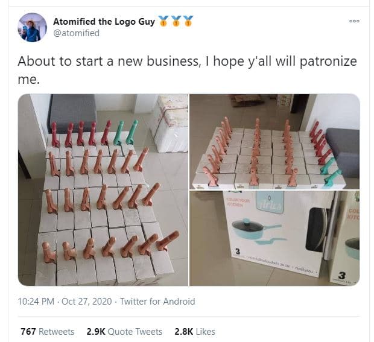Screen dimensions: 374x342
Task: Open the @atomified handle profile link
Action: pyautogui.click(x=77, y=33)
